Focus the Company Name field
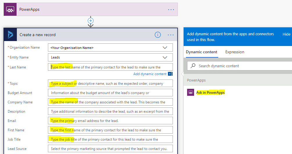Image resolution: width=292 pixels, height=154 pixels. (x=110, y=102)
